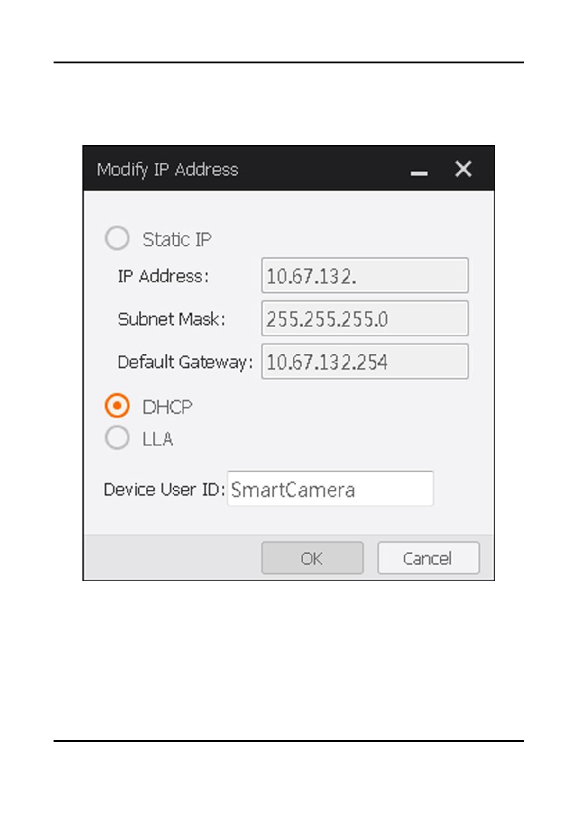Click the 'Device User ID:' field label
The height and width of the screenshot is (818, 578).
tap(164, 489)
